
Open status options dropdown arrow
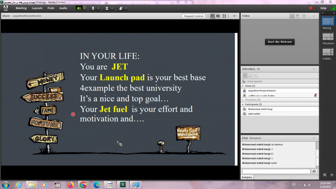coord(126,8)
